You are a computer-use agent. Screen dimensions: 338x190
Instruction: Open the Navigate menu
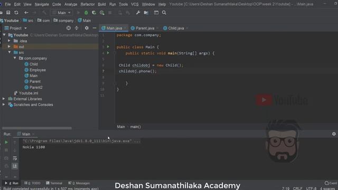(42, 4)
